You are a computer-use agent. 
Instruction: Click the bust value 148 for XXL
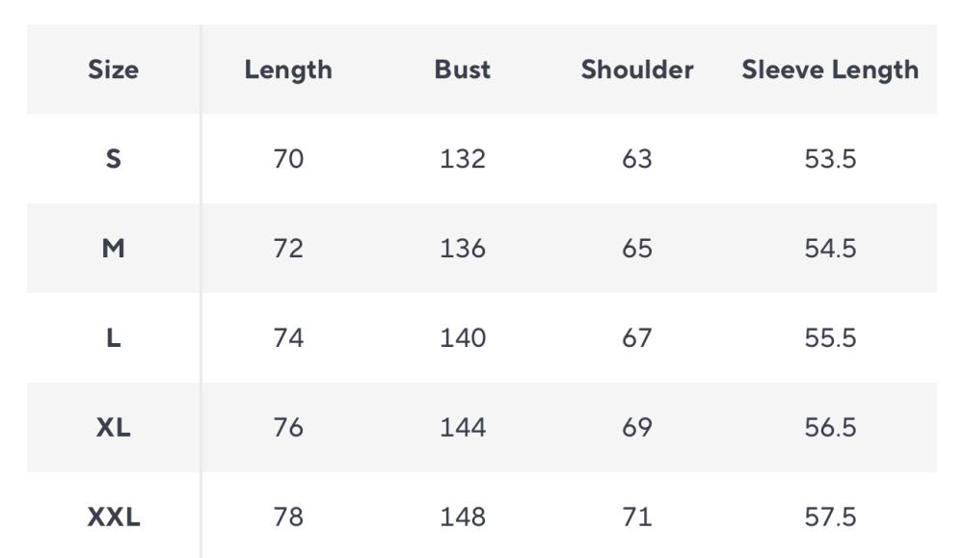click(x=463, y=518)
